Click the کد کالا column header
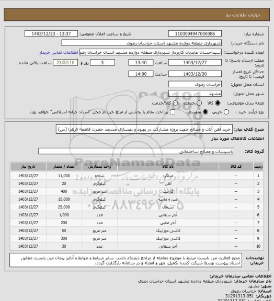The height and width of the screenshot is (301, 274). click(x=236, y=167)
